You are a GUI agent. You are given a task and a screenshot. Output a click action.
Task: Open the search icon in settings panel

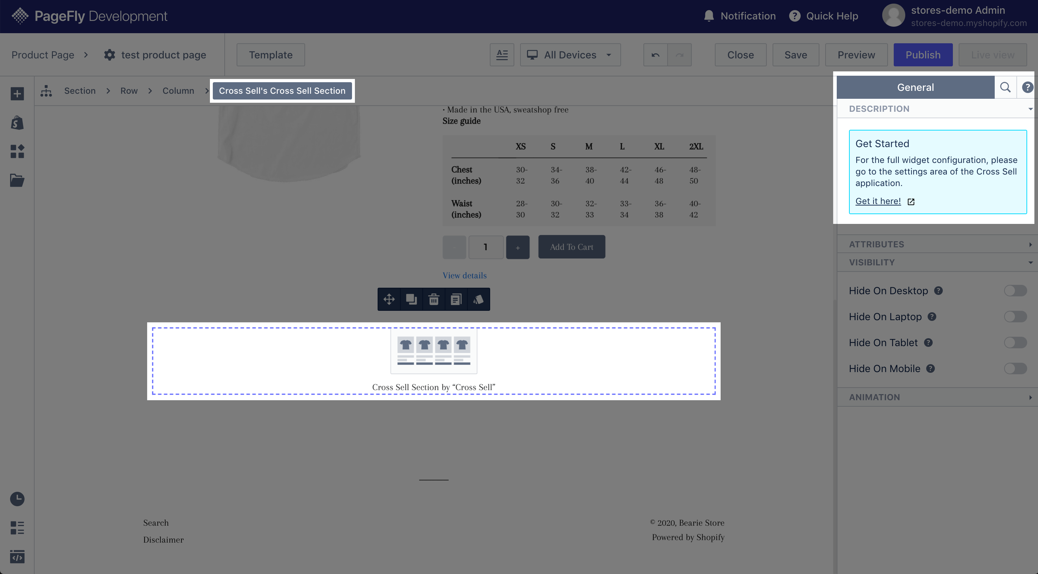pyautogui.click(x=1005, y=87)
